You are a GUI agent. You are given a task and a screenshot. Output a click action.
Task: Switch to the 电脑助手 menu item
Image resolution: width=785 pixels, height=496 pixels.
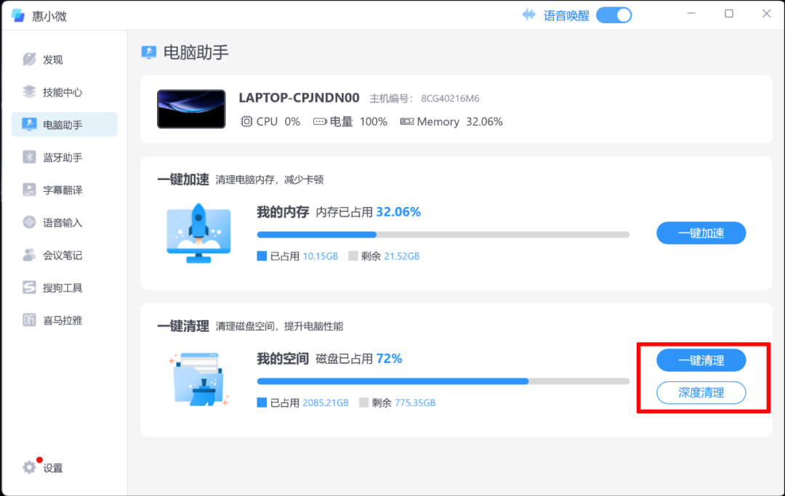[65, 124]
